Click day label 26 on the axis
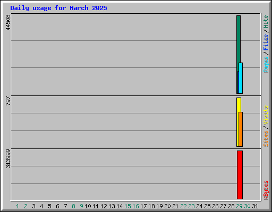Screen dimensions: 272x212 215,206
